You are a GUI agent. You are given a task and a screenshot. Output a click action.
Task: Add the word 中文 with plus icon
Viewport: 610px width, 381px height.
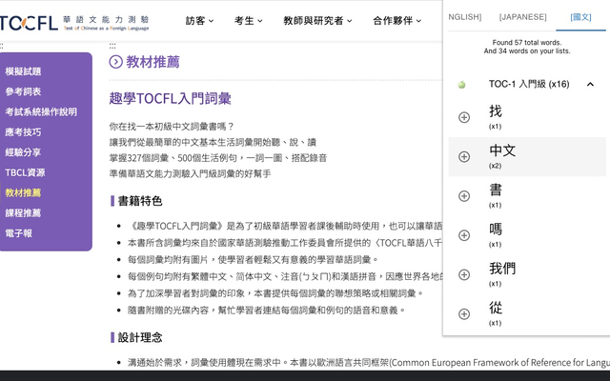(x=464, y=156)
